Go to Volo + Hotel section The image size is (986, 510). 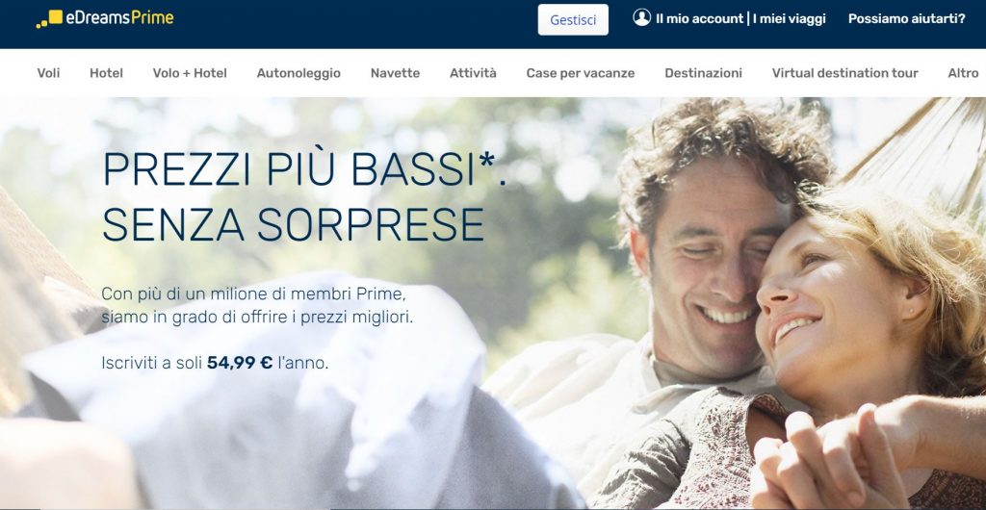tap(190, 73)
